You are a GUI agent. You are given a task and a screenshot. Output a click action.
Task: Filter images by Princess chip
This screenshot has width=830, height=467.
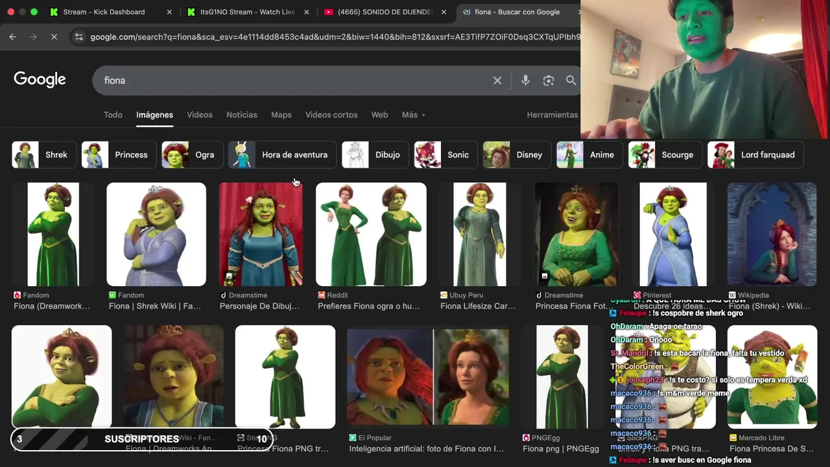pyautogui.click(x=119, y=155)
